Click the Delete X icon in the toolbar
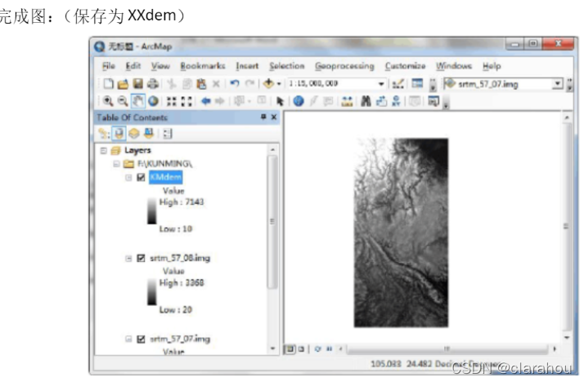Image resolution: width=584 pixels, height=382 pixels. pyautogui.click(x=216, y=84)
